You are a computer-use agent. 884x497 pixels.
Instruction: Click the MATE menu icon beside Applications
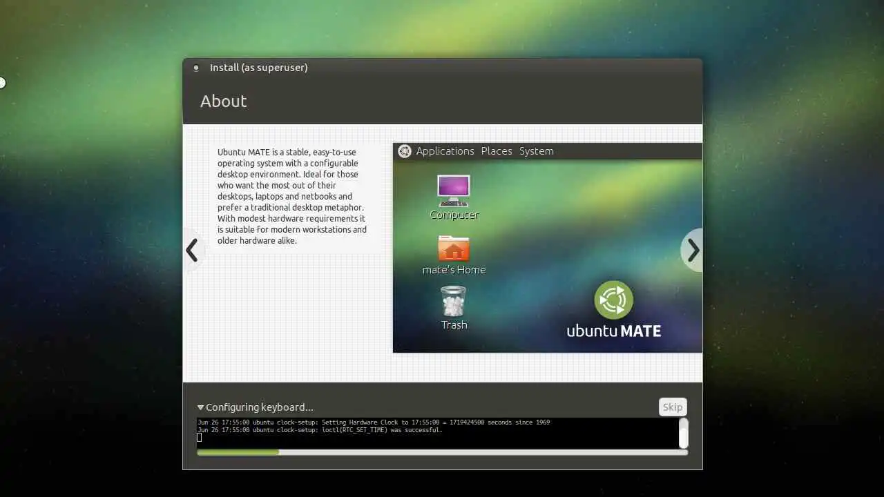pos(405,151)
